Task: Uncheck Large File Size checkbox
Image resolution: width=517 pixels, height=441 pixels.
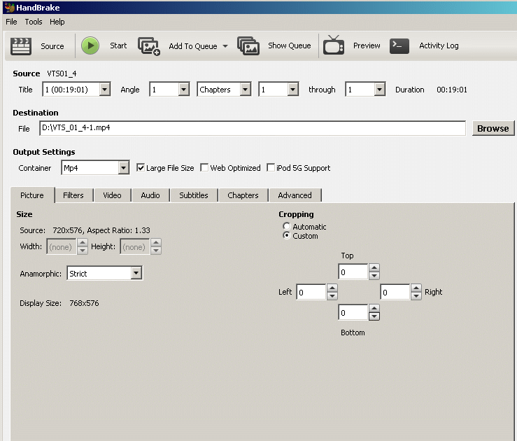Action: (x=141, y=167)
